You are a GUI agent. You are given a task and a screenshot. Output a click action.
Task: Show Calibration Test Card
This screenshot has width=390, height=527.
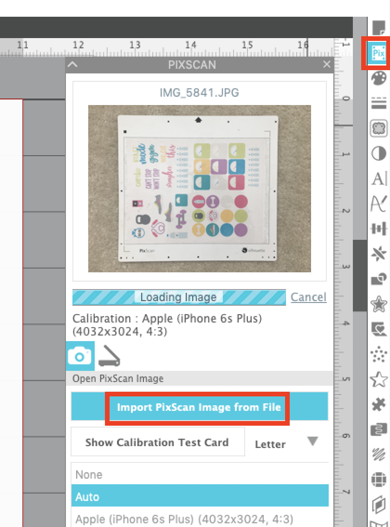coord(157,442)
